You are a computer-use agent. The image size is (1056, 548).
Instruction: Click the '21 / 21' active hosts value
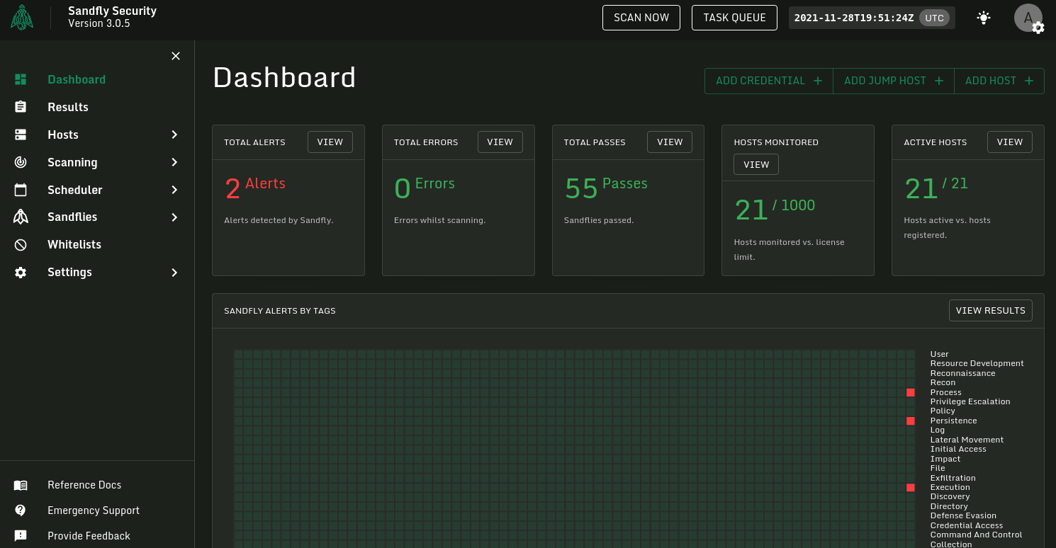[936, 188]
